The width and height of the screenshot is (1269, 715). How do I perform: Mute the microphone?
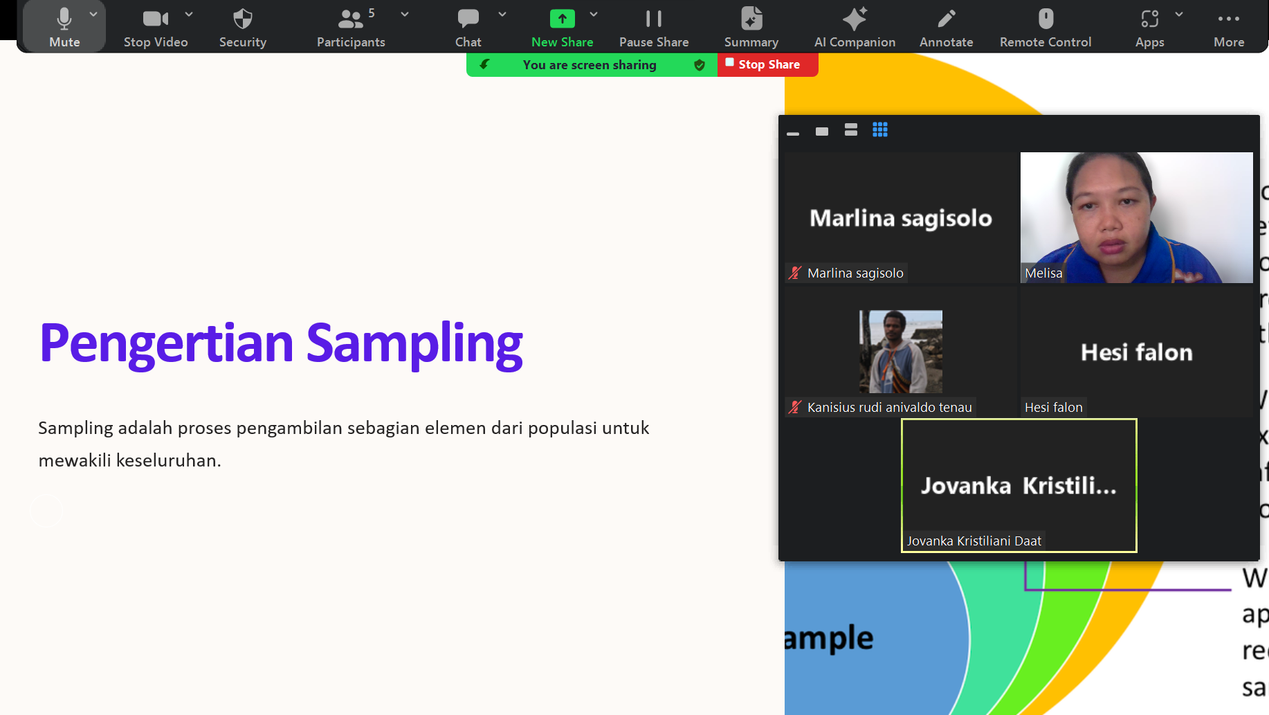[64, 26]
